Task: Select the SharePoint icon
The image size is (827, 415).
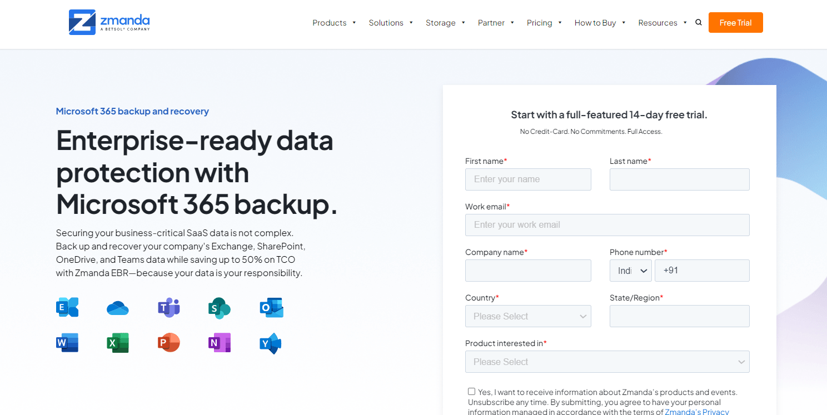Action: point(219,307)
